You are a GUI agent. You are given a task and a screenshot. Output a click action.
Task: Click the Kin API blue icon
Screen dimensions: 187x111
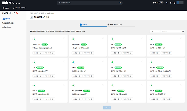click(73, 62)
